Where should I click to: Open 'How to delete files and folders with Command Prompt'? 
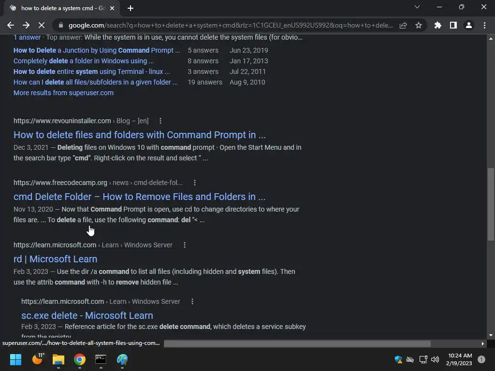[140, 135]
